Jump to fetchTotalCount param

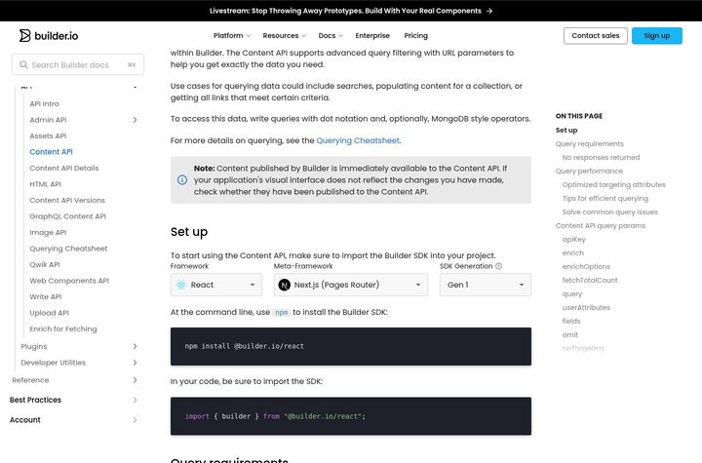(590, 281)
